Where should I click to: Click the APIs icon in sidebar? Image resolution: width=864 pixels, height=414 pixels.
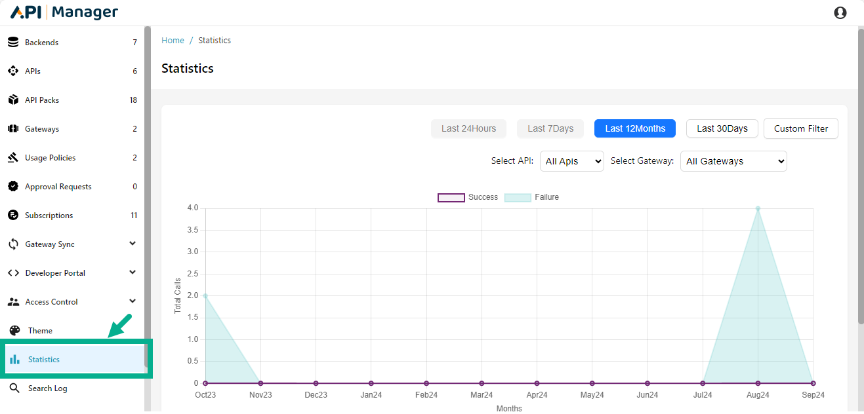point(13,71)
